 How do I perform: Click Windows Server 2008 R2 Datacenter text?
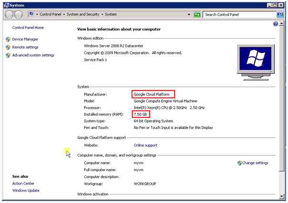(x=113, y=46)
